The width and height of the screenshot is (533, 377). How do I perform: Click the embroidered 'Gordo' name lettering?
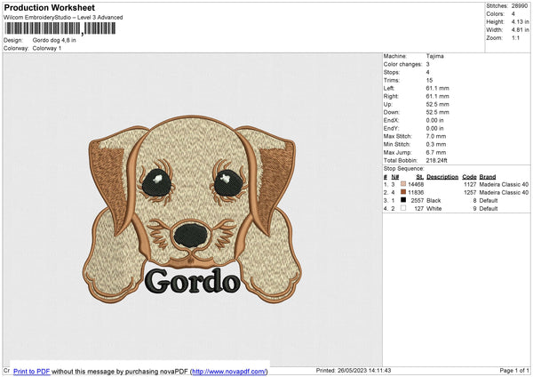193,281
